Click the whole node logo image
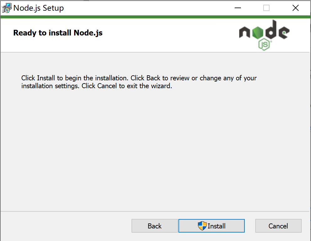 coord(265,35)
